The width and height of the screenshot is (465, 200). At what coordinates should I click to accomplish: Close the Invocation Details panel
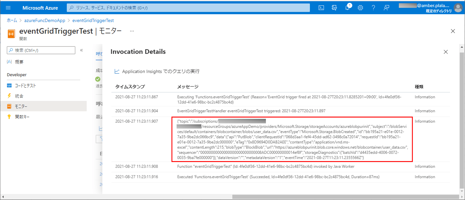(446, 52)
